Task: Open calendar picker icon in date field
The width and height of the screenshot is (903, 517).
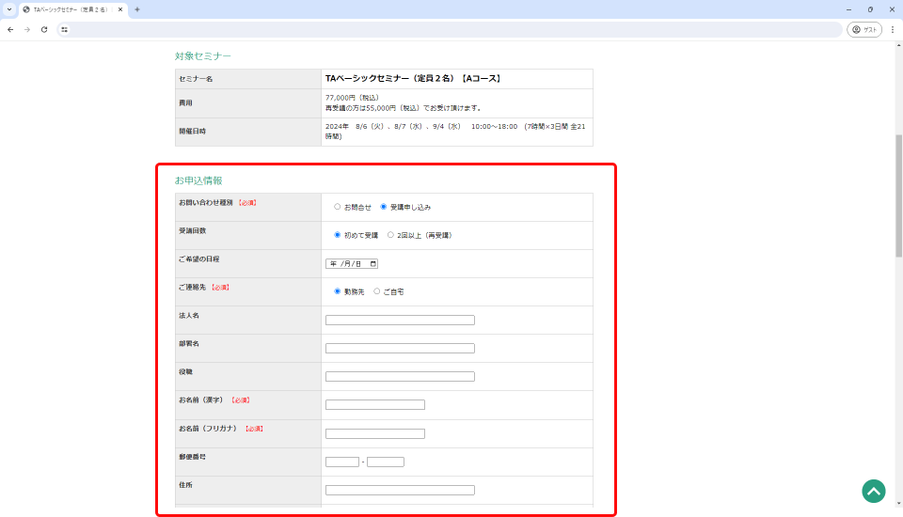Action: click(x=373, y=264)
